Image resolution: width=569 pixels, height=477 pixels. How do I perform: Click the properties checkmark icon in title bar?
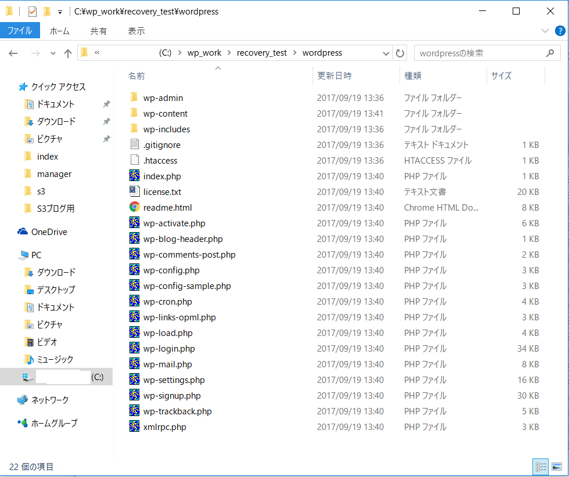coord(33,12)
